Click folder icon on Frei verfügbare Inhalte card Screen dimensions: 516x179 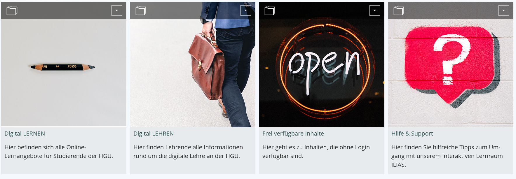point(270,10)
